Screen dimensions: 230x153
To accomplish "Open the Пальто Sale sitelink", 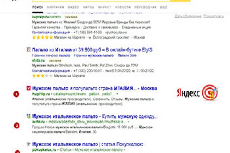I will point(127,55).
